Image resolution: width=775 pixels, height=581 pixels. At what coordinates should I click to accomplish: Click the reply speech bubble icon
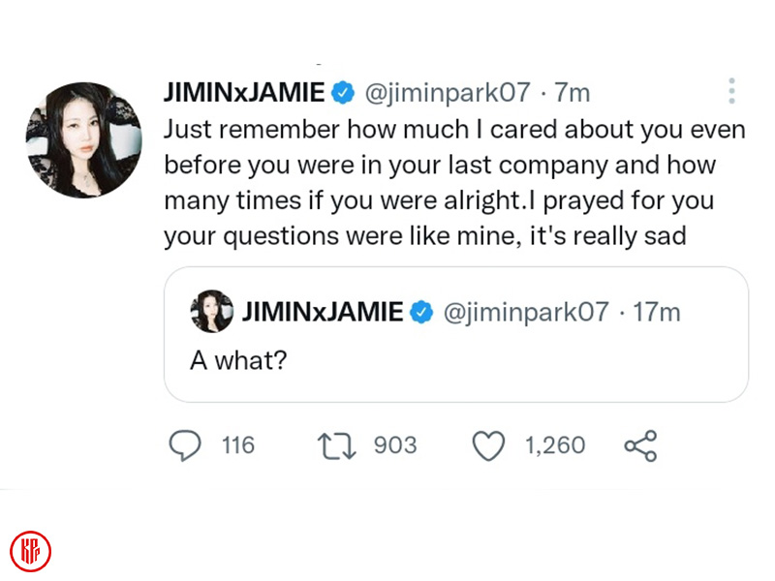pyautogui.click(x=184, y=445)
